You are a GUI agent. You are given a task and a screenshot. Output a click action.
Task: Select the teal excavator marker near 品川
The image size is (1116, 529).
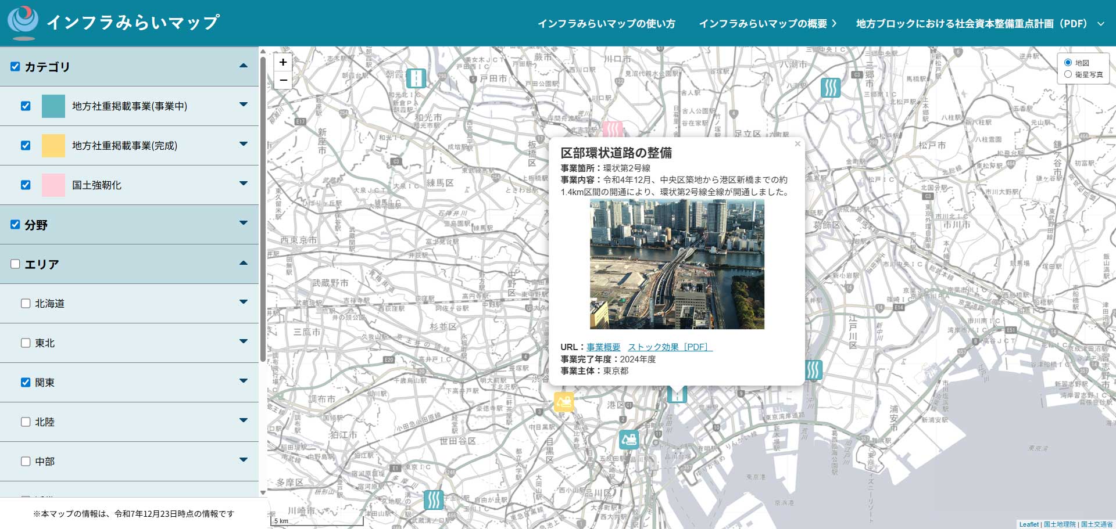coord(629,439)
